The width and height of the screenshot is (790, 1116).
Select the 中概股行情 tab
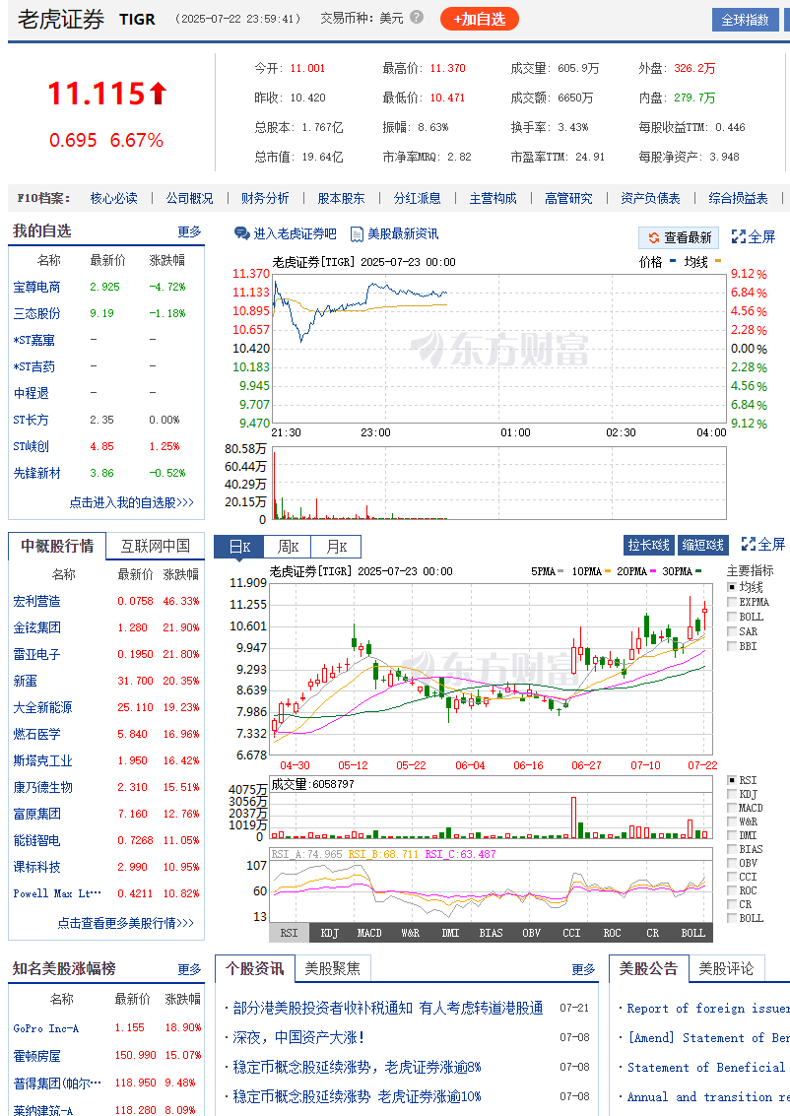pyautogui.click(x=57, y=546)
